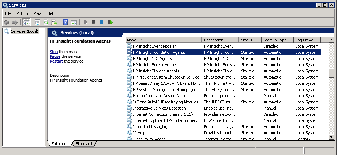
Task: Click the Back arrow toolbar icon
Action: click(7, 22)
